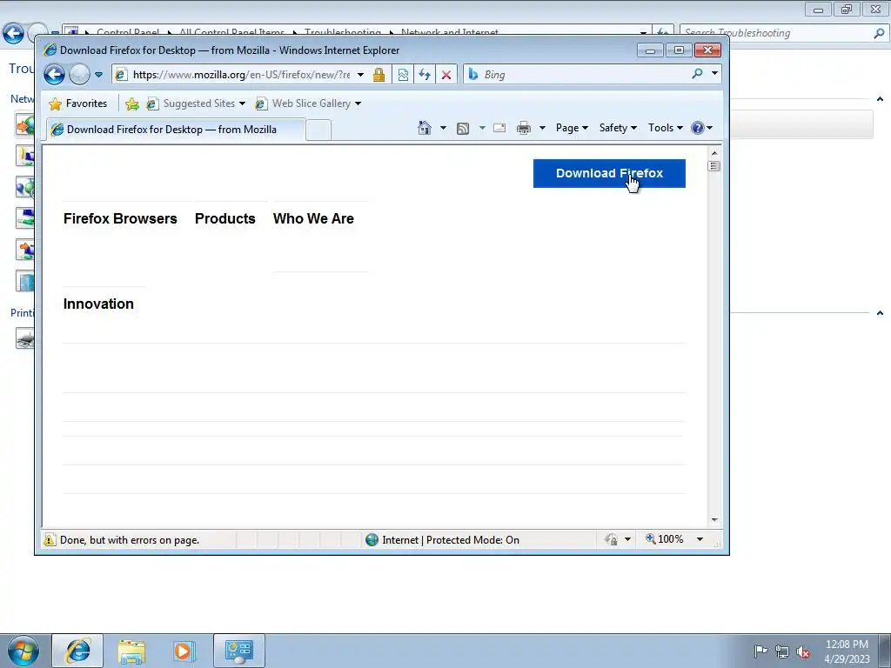Click the Innovation heading link
The width and height of the screenshot is (891, 668).
click(98, 304)
